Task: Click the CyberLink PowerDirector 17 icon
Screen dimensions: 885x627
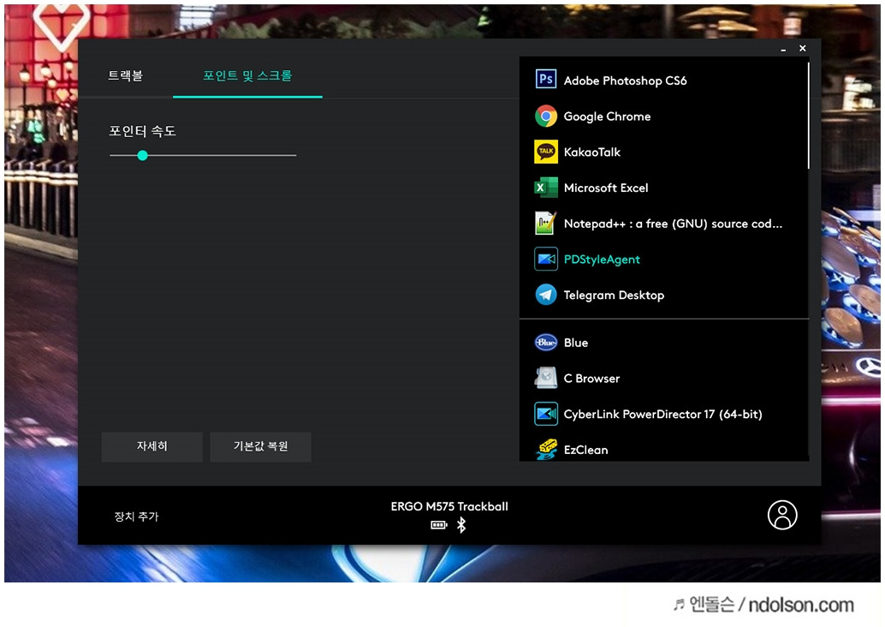Action: [x=546, y=414]
